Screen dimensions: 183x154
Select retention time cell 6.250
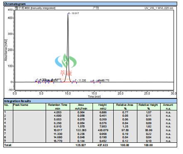click(58, 123)
